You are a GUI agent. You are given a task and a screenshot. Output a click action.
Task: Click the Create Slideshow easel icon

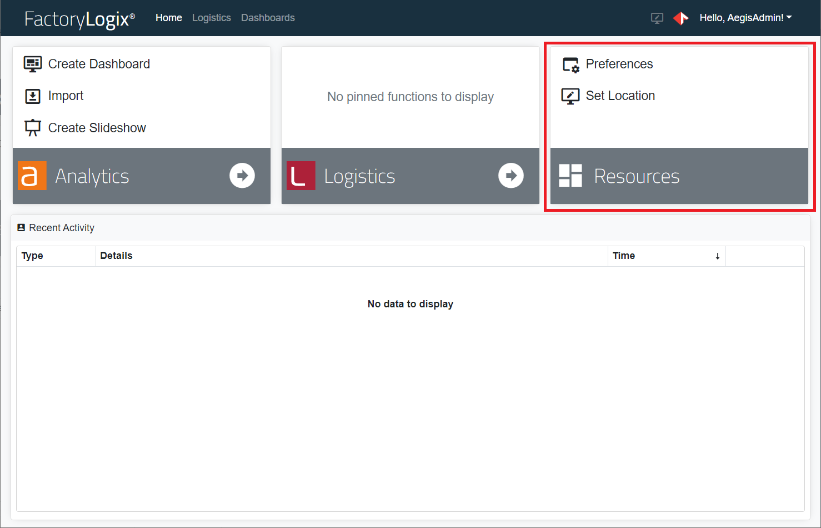point(33,128)
